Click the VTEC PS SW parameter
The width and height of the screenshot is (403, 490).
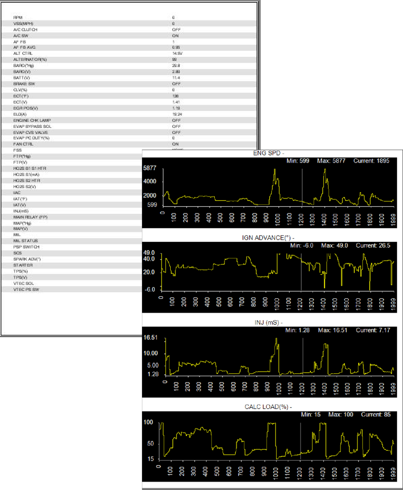(26, 289)
